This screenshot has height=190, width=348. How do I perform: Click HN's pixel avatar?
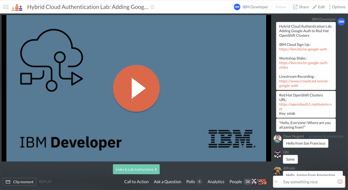(x=278, y=155)
